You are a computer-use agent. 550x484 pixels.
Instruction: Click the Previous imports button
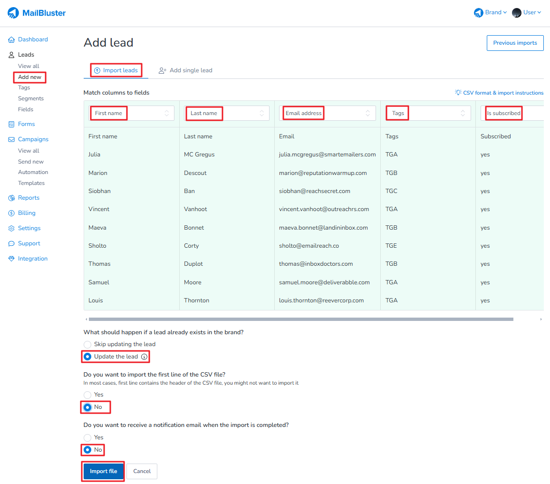coord(515,43)
